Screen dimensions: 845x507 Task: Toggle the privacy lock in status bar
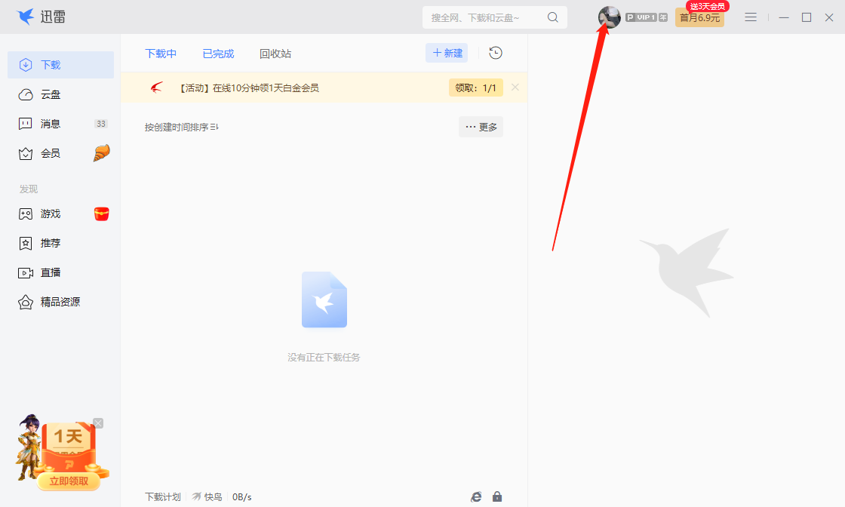[x=497, y=496]
